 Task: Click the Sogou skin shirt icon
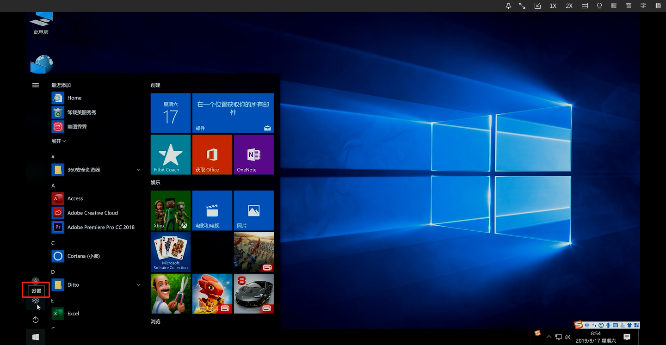[629, 325]
